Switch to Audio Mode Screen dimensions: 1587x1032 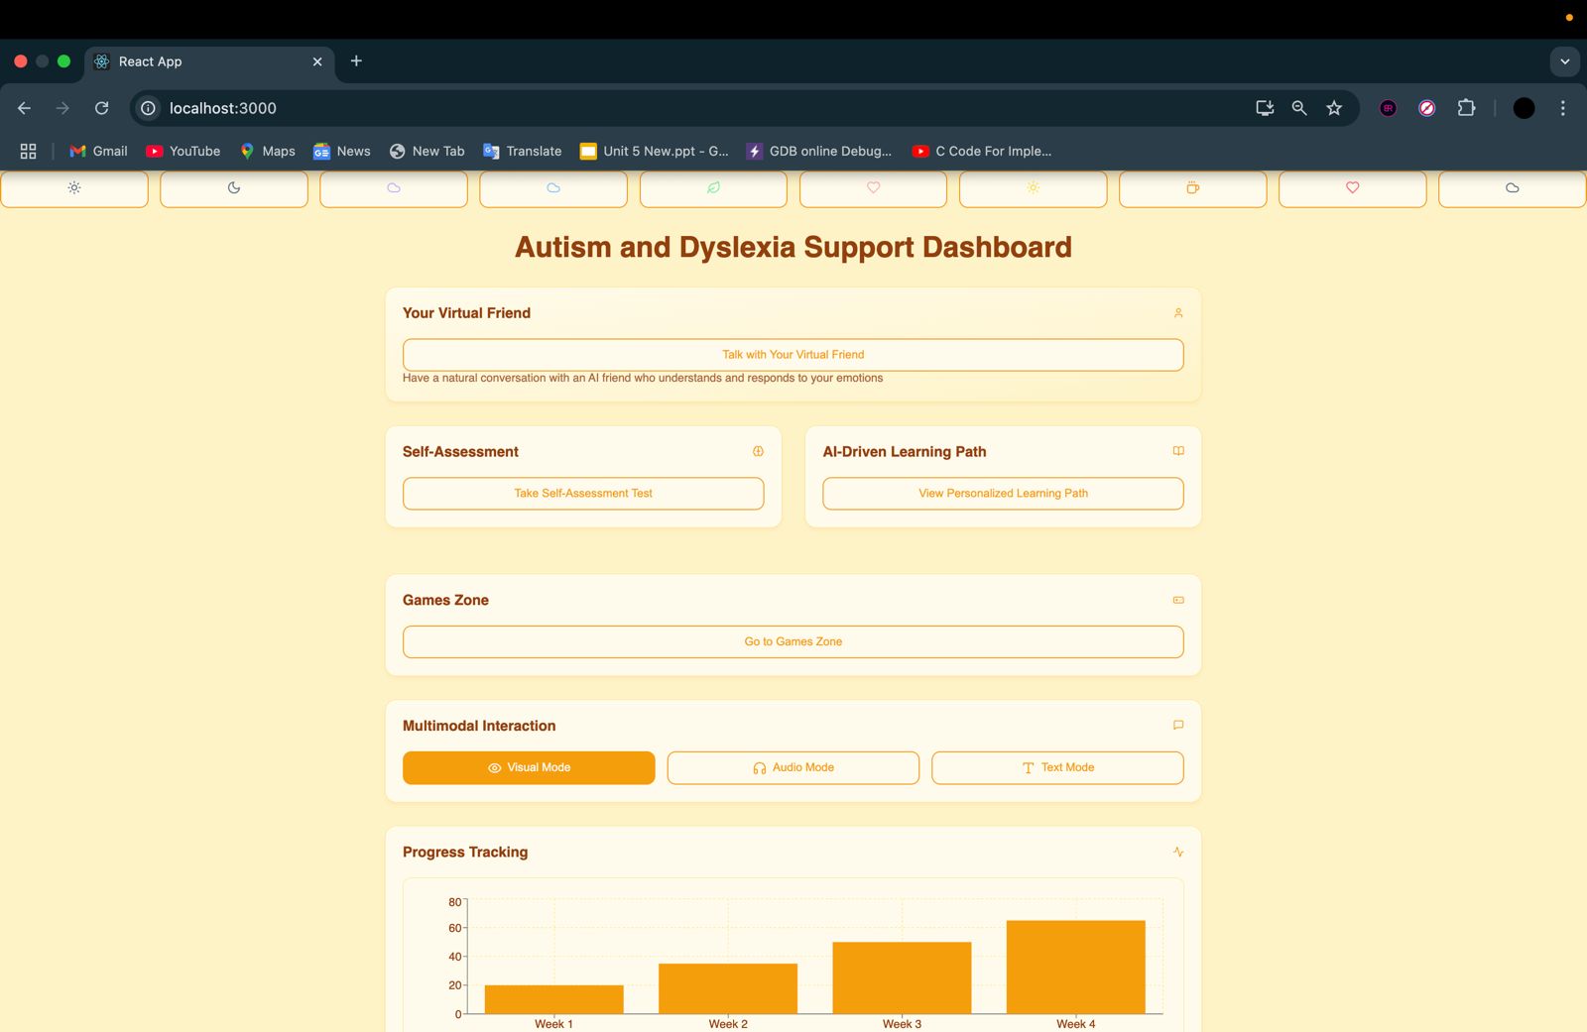click(793, 768)
